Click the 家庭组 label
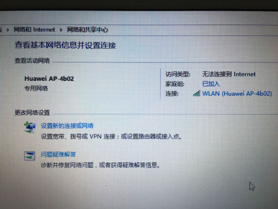This screenshot has width=278, height=209. (x=175, y=84)
